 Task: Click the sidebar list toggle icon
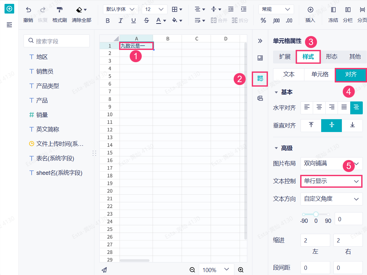pyautogui.click(x=9, y=25)
